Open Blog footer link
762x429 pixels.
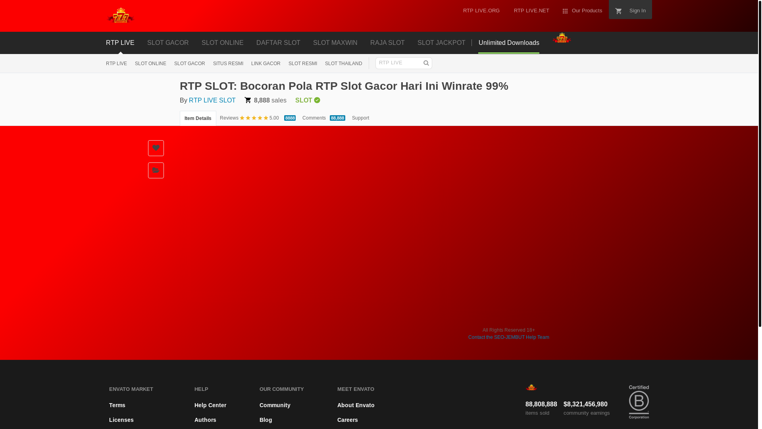[266, 420]
